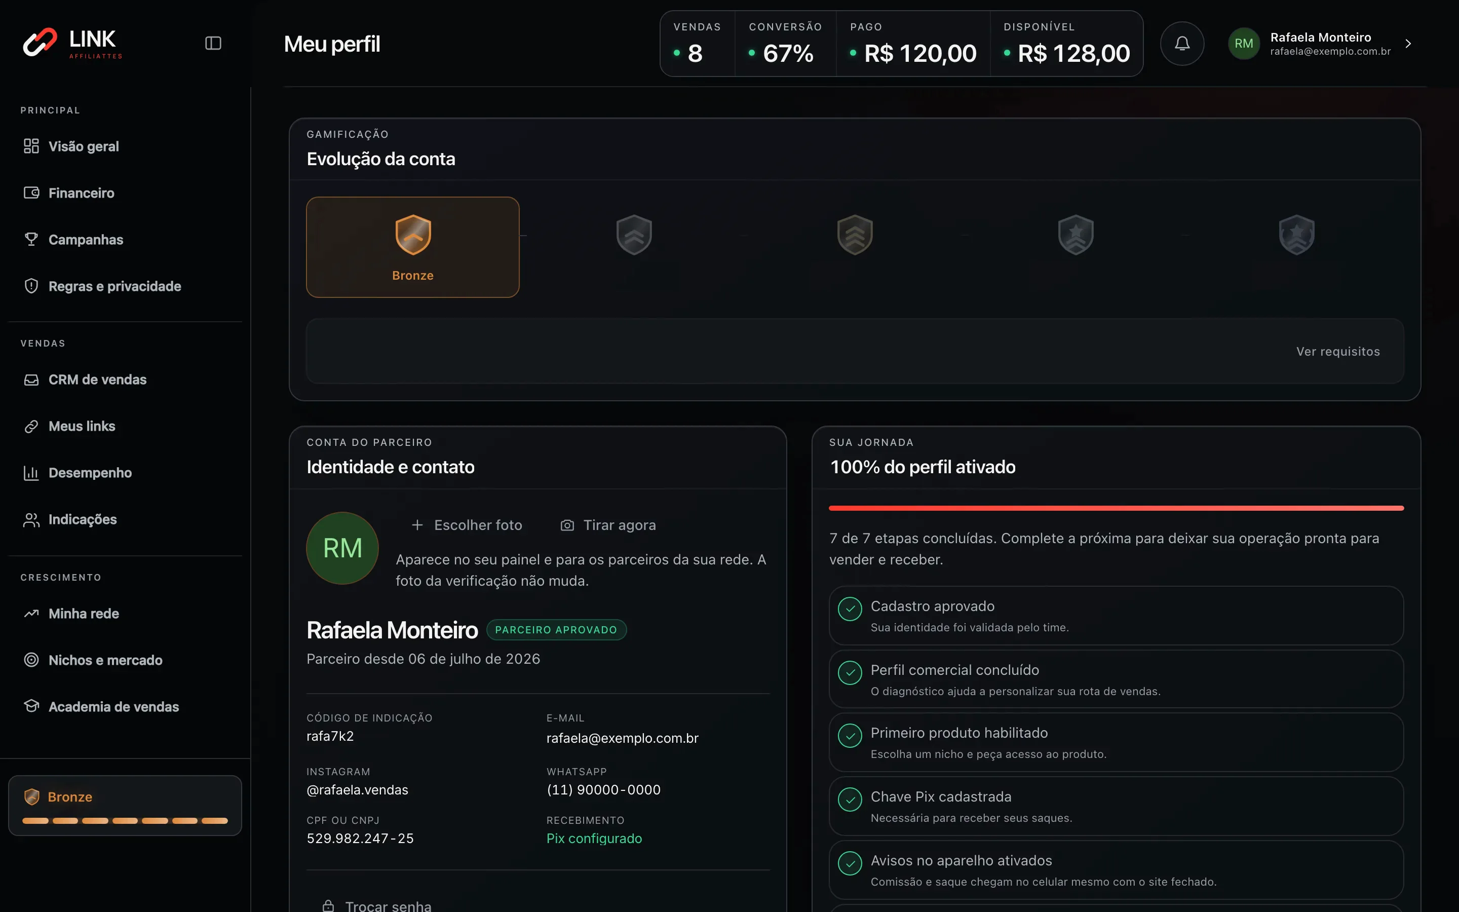Select the Bronze level badge card
Viewport: 1459px width, 912px height.
pos(412,247)
